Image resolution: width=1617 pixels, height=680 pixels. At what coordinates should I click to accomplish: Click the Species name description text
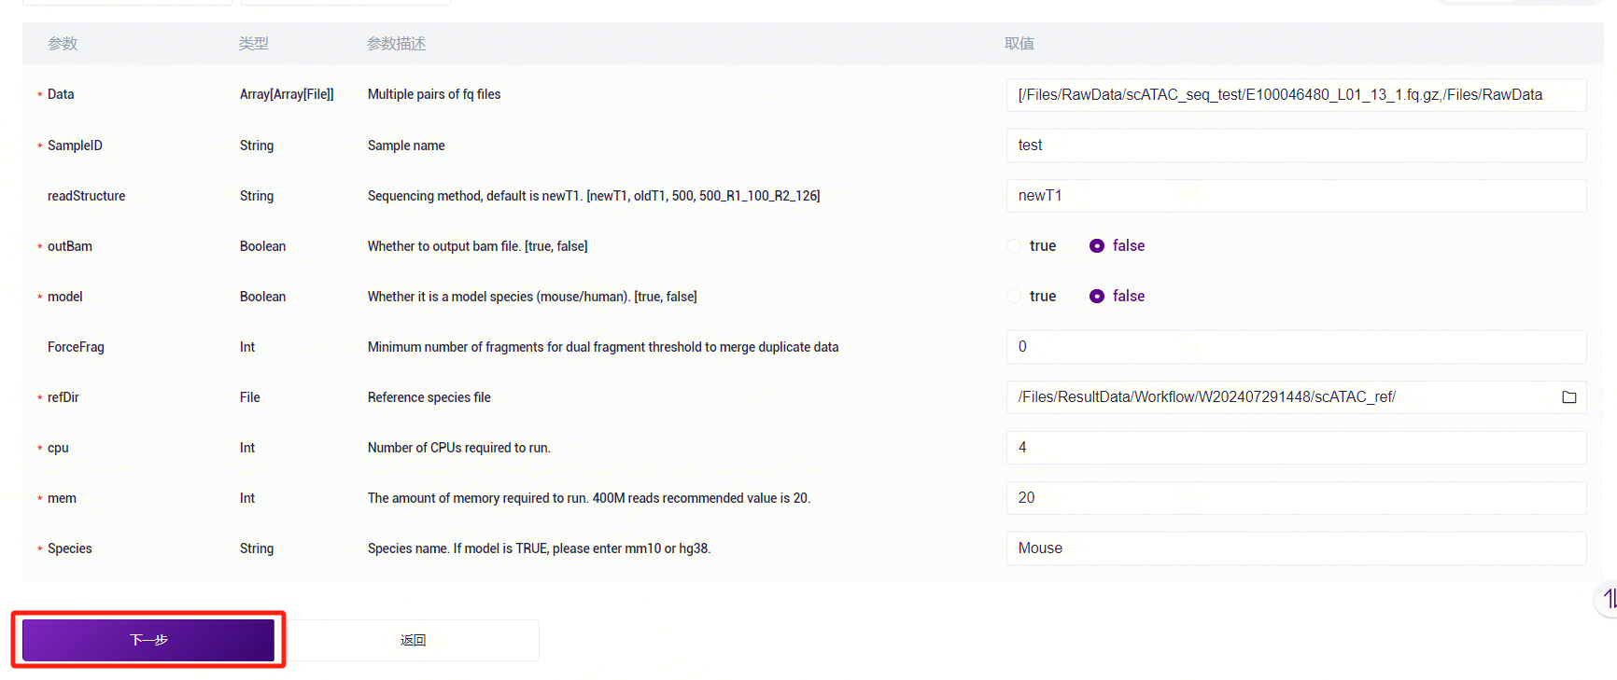[539, 548]
